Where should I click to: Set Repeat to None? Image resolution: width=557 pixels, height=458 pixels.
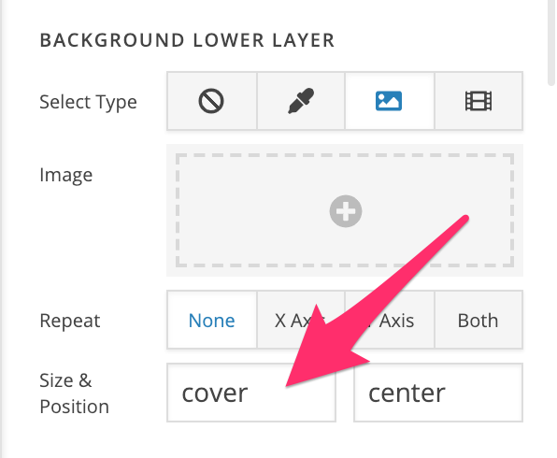coord(212,321)
